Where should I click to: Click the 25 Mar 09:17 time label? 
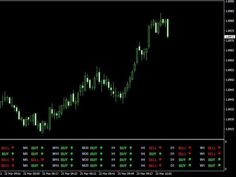(x=50, y=174)
